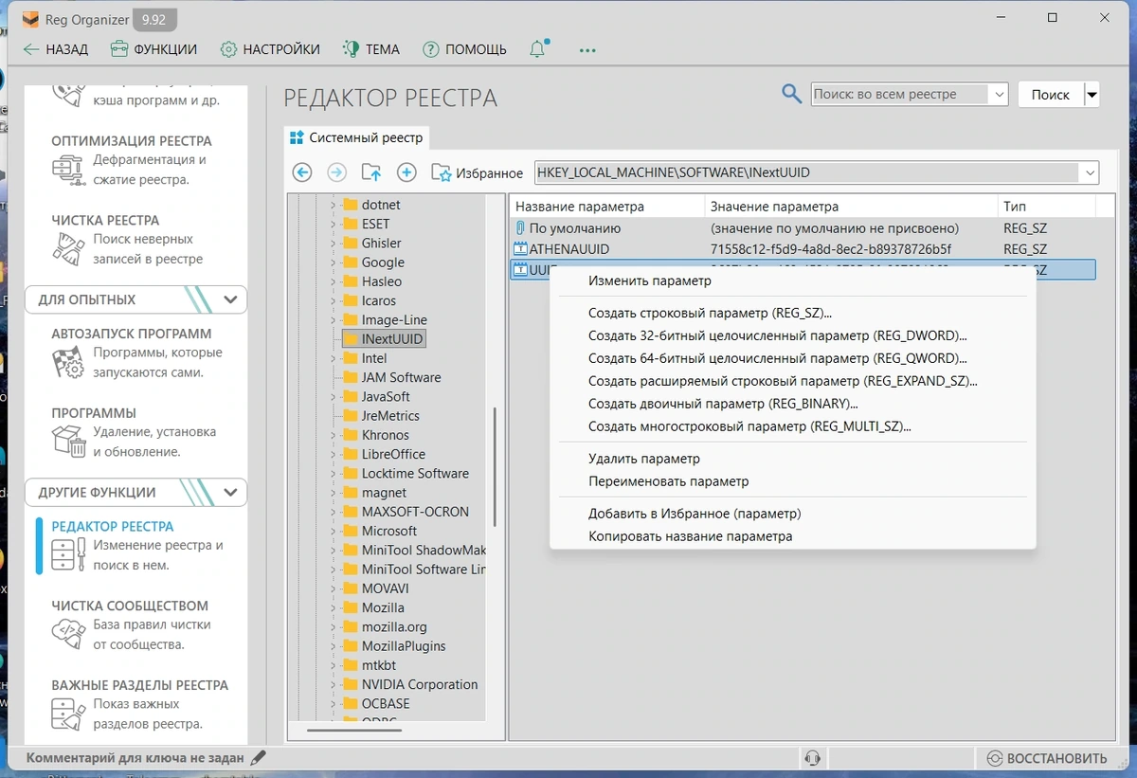
Task: Click ВОССТАНОВИТЬ in the status bar
Action: (1046, 758)
